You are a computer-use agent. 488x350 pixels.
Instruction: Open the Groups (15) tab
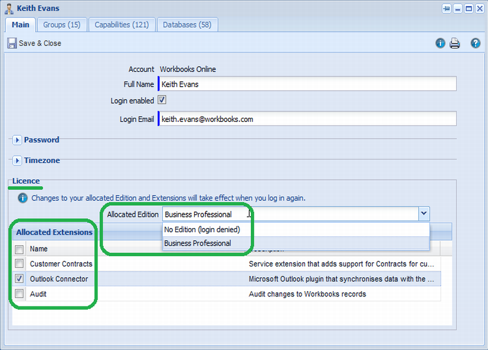(61, 25)
